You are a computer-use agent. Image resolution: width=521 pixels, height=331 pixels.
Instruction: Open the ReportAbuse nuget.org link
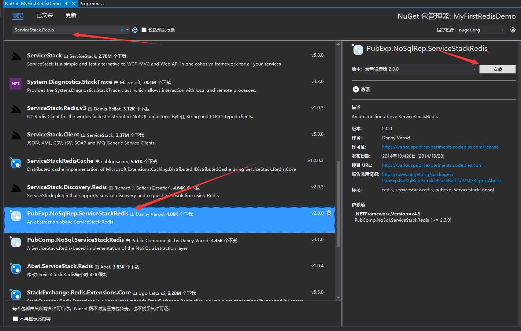(x=441, y=177)
